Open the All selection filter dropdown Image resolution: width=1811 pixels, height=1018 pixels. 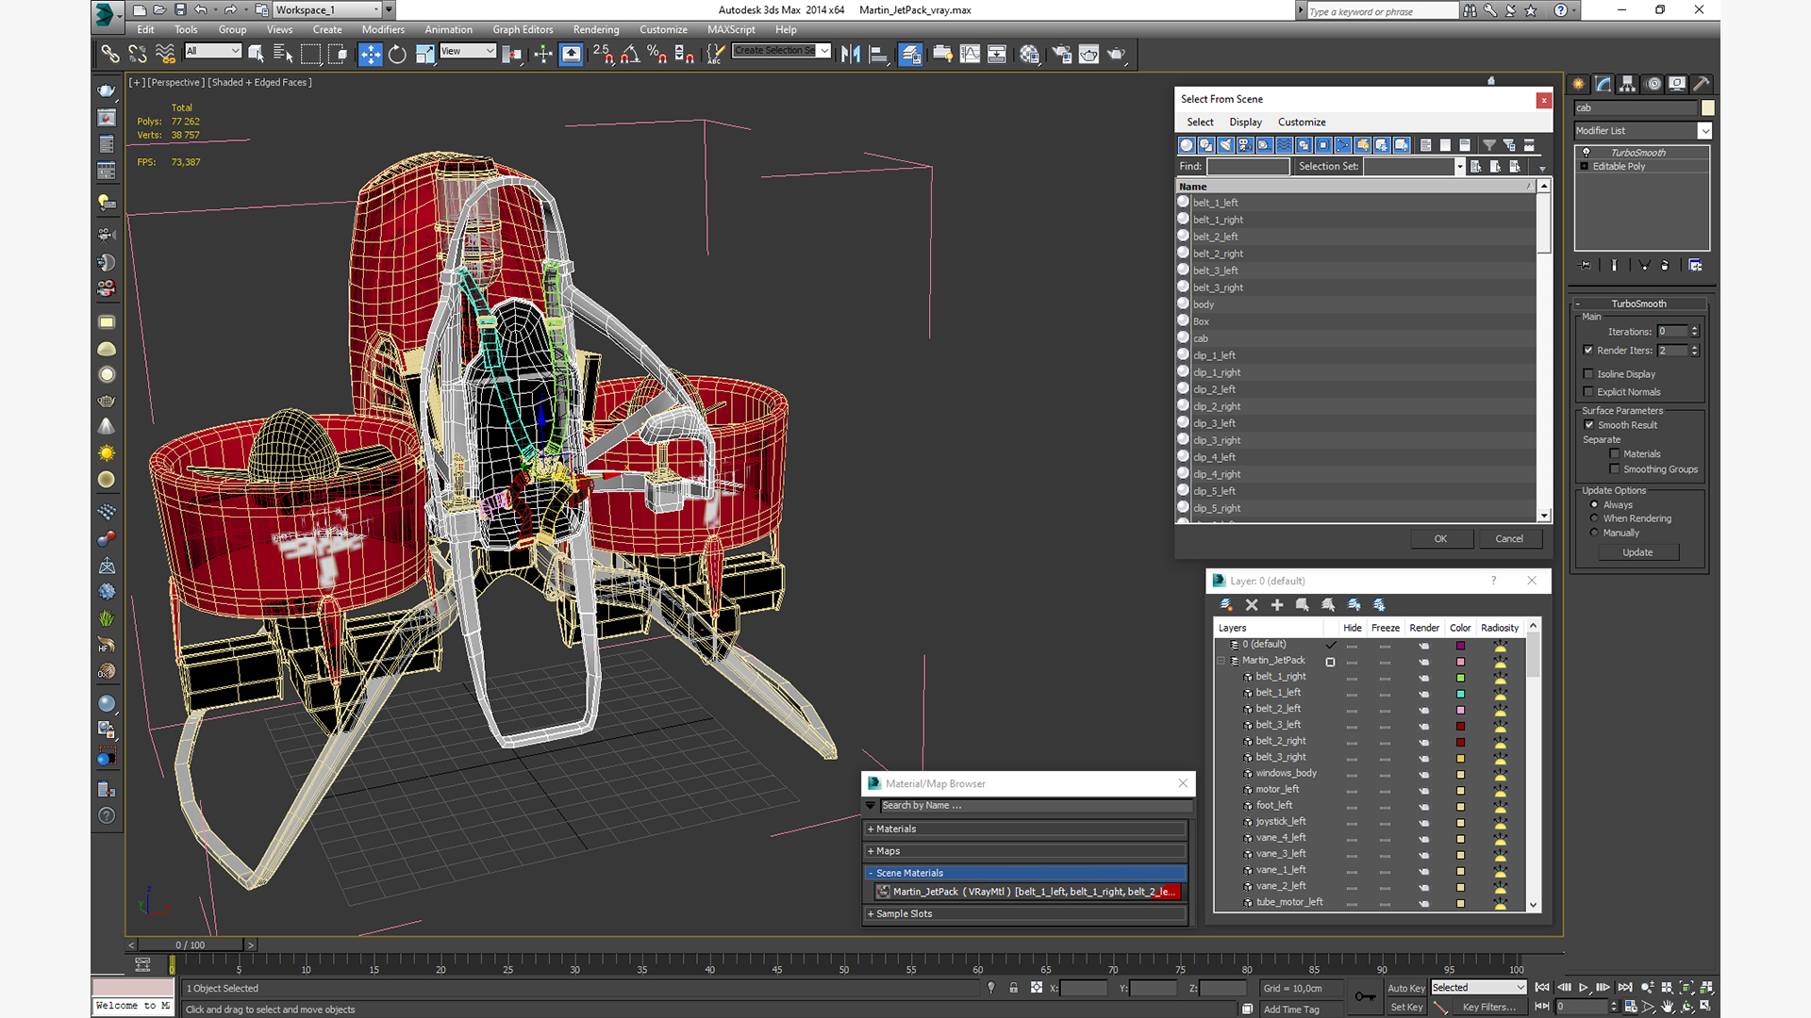[235, 51]
